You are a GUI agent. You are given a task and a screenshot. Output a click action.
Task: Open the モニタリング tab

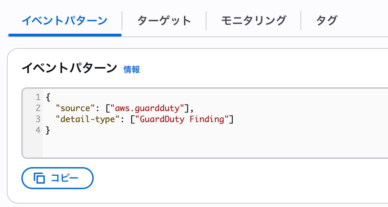(x=254, y=21)
